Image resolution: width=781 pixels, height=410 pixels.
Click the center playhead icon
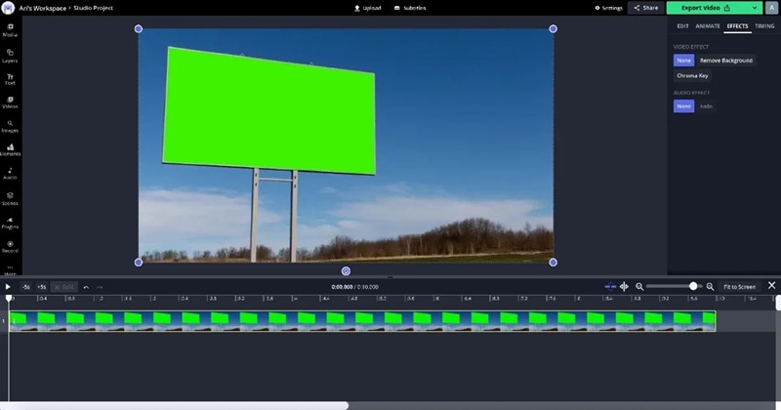click(624, 286)
